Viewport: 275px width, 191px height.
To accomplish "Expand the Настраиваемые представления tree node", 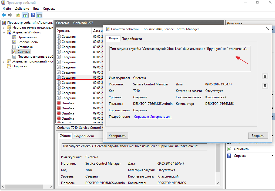I will click(x=4, y=27).
